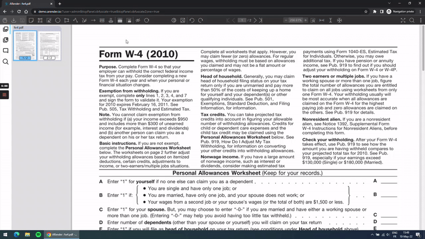425x239 pixels.
Task: Toggle hide annotations eye icon
Action: [x=138, y=20]
